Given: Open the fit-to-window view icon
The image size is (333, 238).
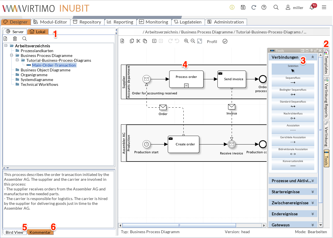Looking at the screenshot, I should pyautogui.click(x=199, y=41).
